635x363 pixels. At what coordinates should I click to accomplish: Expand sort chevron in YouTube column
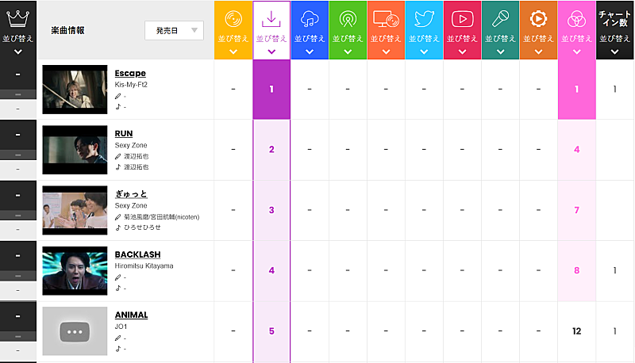pos(462,52)
